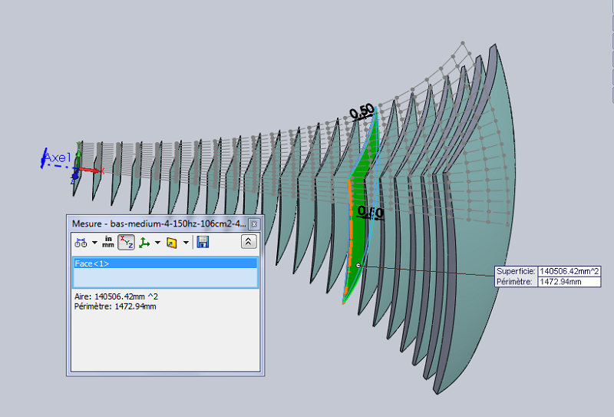Open the in/mm units and precision icon

[108, 242]
